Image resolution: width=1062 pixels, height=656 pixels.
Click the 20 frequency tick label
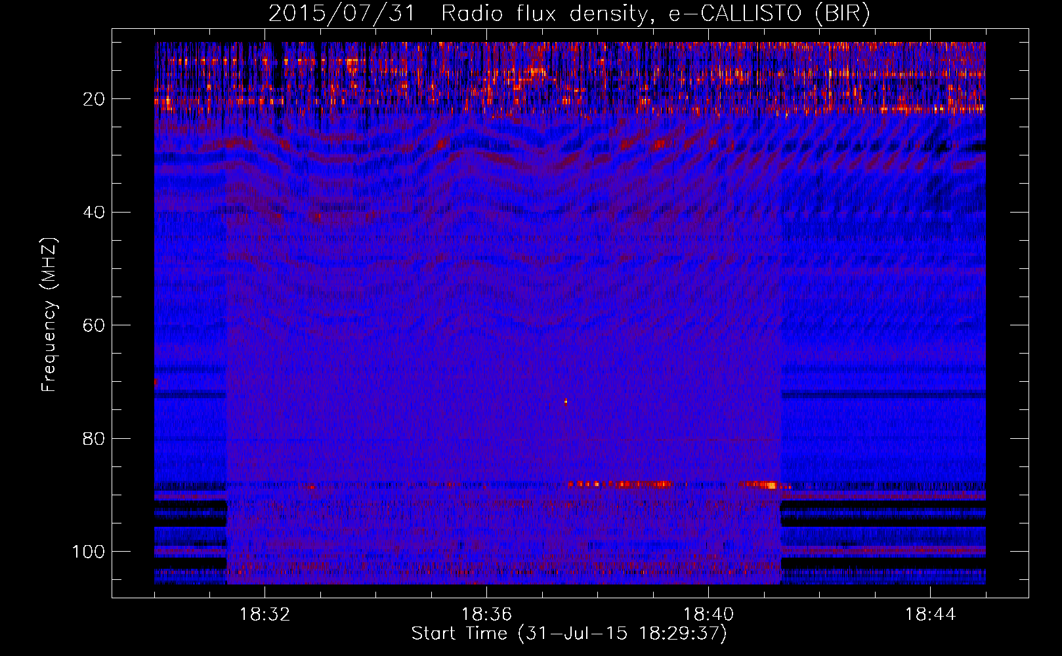pos(95,99)
